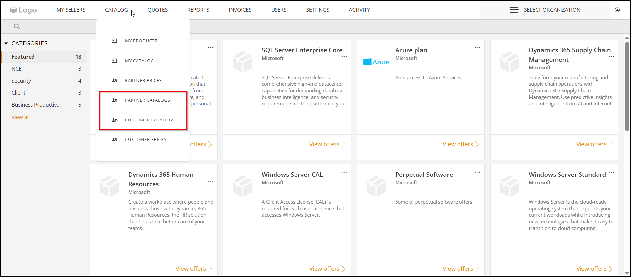Click the Partner Catalogs people icon
Screen dimensions: 631x277
pos(114,100)
